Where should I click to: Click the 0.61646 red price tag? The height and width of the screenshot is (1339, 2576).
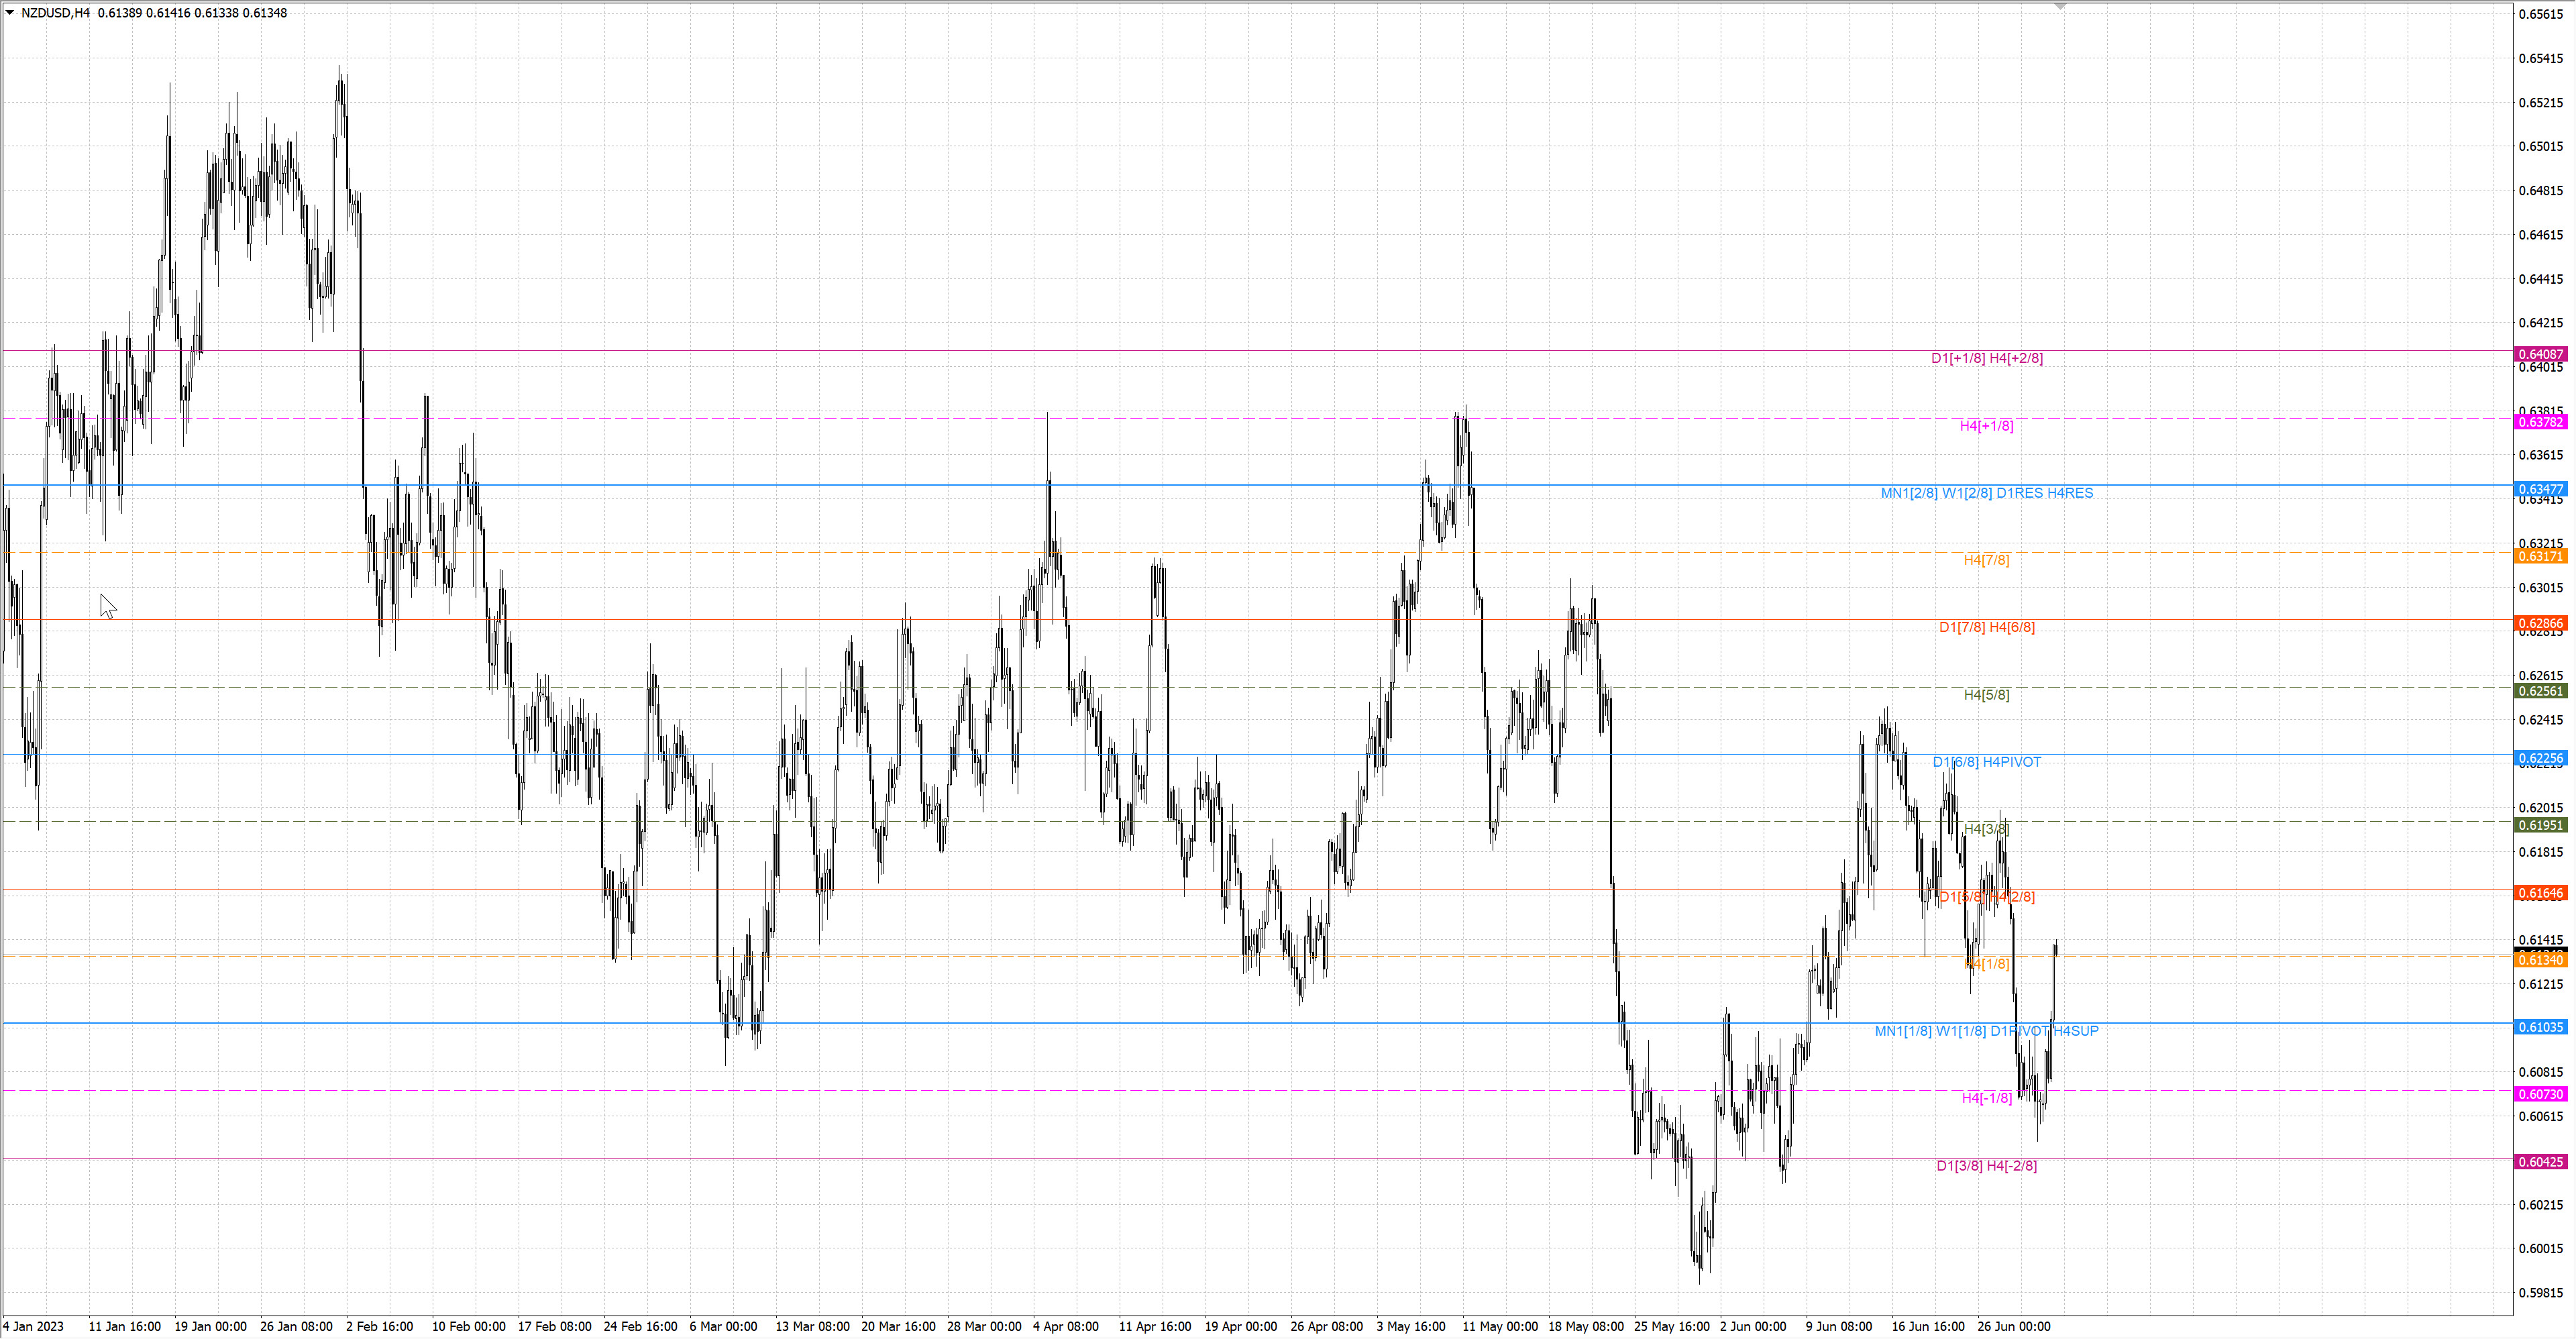[2541, 893]
